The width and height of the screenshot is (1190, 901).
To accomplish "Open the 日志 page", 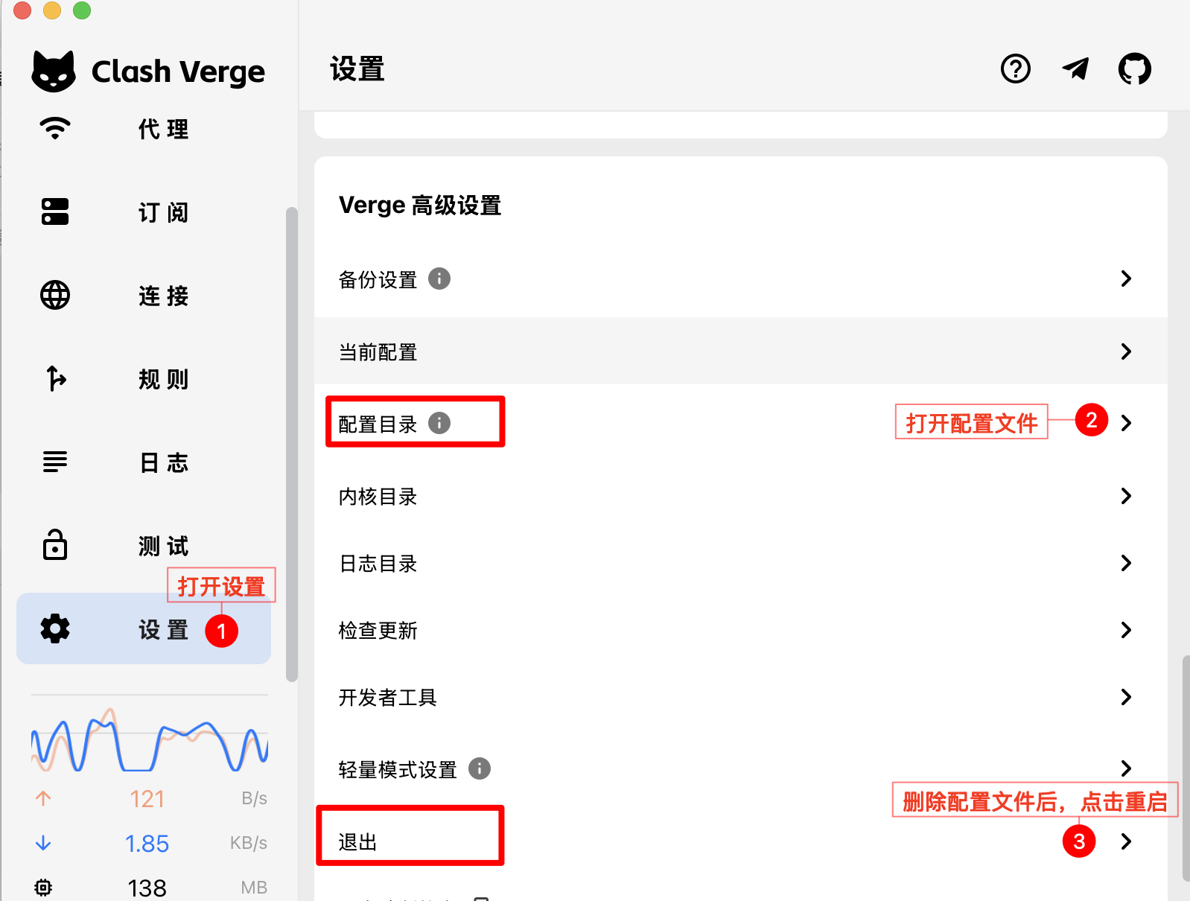I will pos(144,462).
